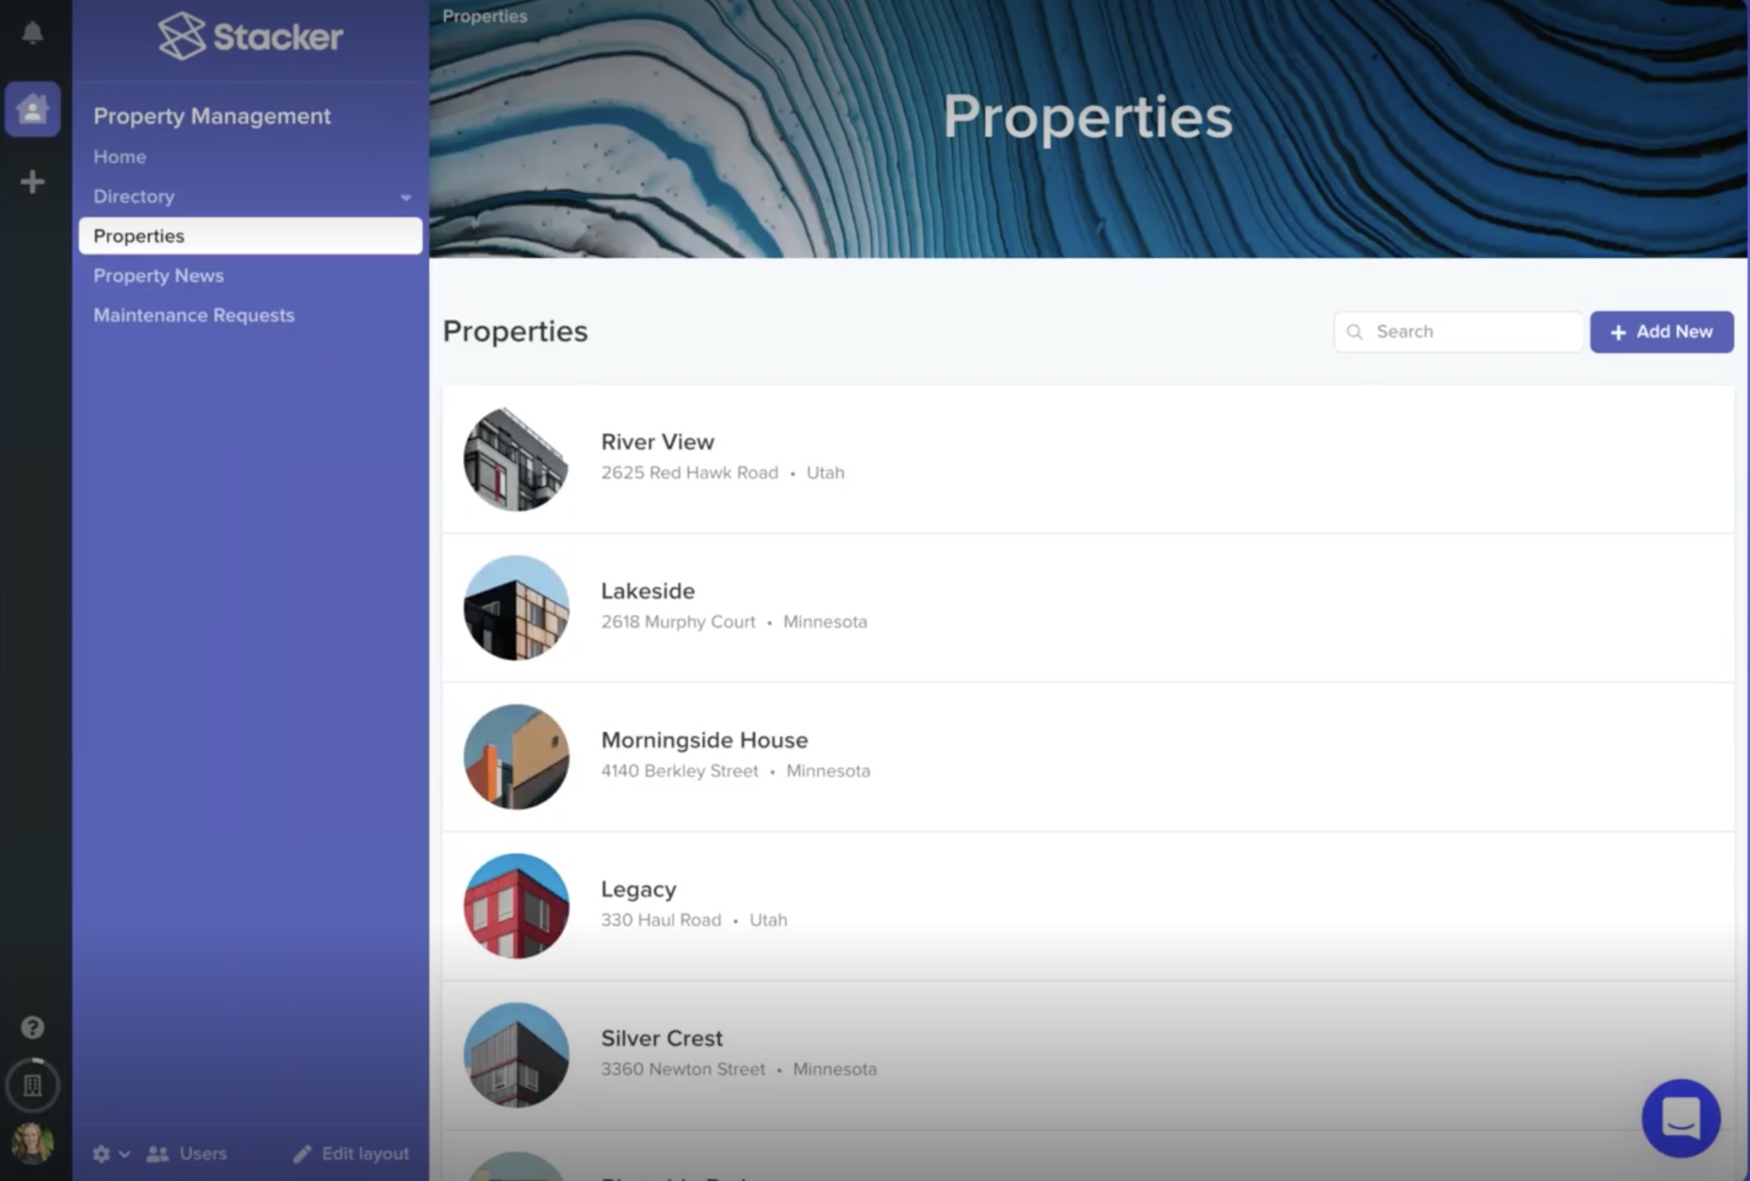Viewport: 1750px width, 1181px height.
Task: Open notifications via the bell icon
Action: click(33, 33)
